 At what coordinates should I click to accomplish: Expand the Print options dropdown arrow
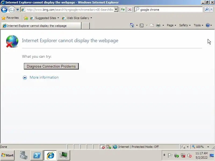point(163,25)
